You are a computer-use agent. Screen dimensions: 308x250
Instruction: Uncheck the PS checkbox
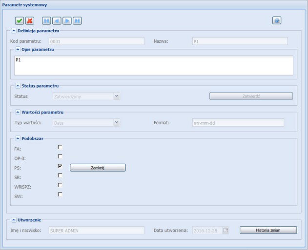coord(61,166)
